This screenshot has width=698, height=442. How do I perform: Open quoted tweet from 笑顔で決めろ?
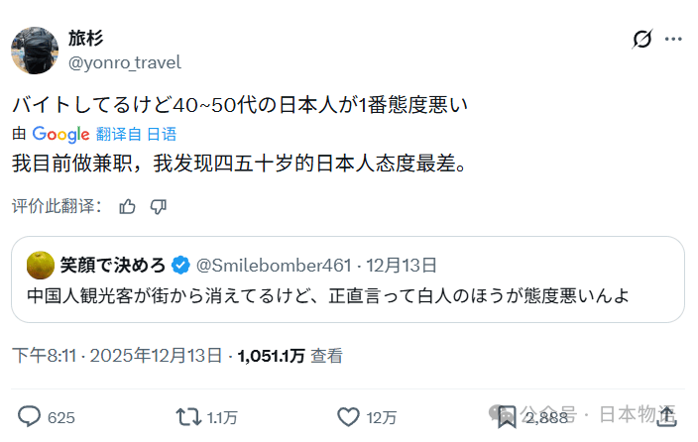click(347, 295)
